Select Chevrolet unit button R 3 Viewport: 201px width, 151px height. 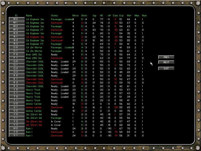17,86
